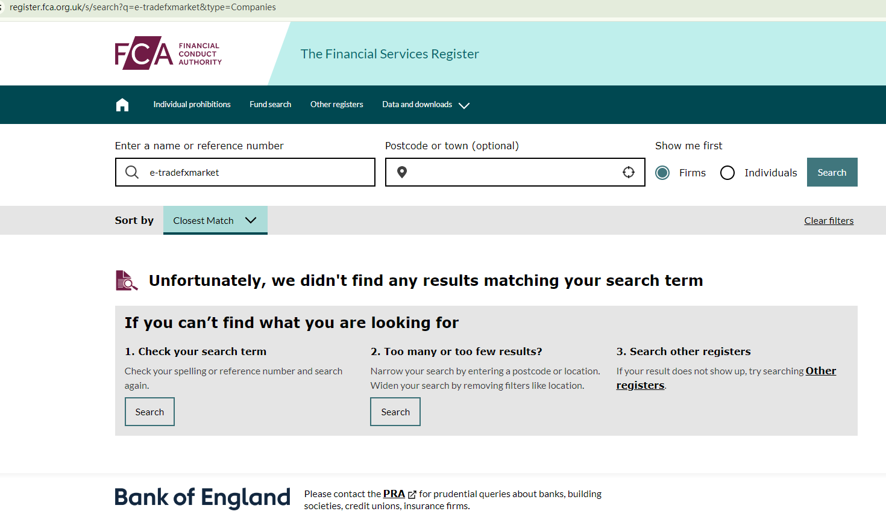This screenshot has height=523, width=886.
Task: Use current location crosshair icon
Action: [629, 173]
